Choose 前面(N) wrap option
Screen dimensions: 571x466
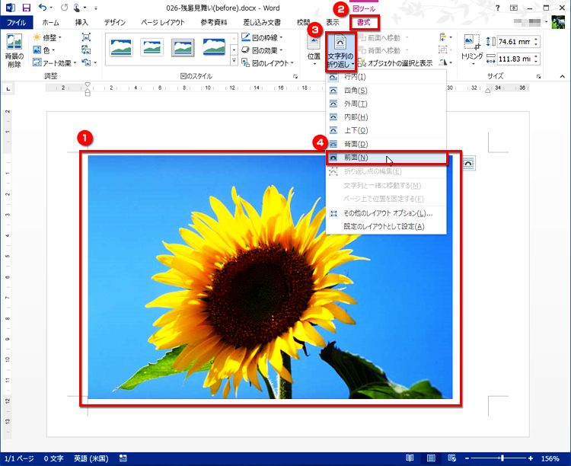click(386, 158)
